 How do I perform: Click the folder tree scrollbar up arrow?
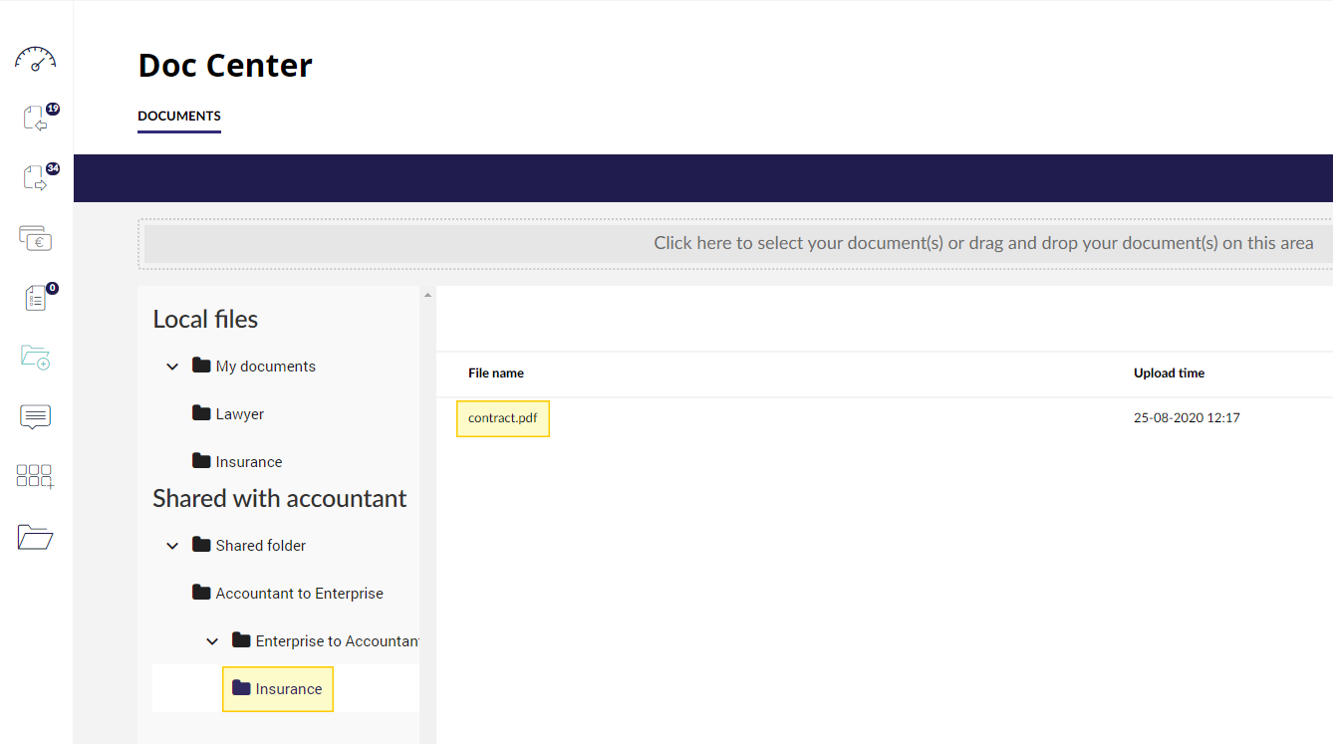click(428, 295)
